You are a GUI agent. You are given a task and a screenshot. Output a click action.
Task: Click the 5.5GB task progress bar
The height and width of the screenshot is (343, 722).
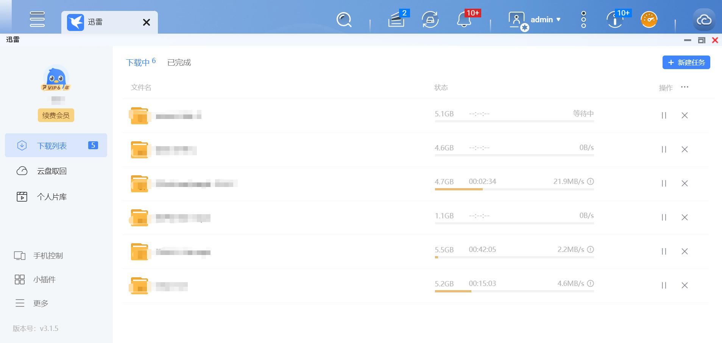[515, 257]
